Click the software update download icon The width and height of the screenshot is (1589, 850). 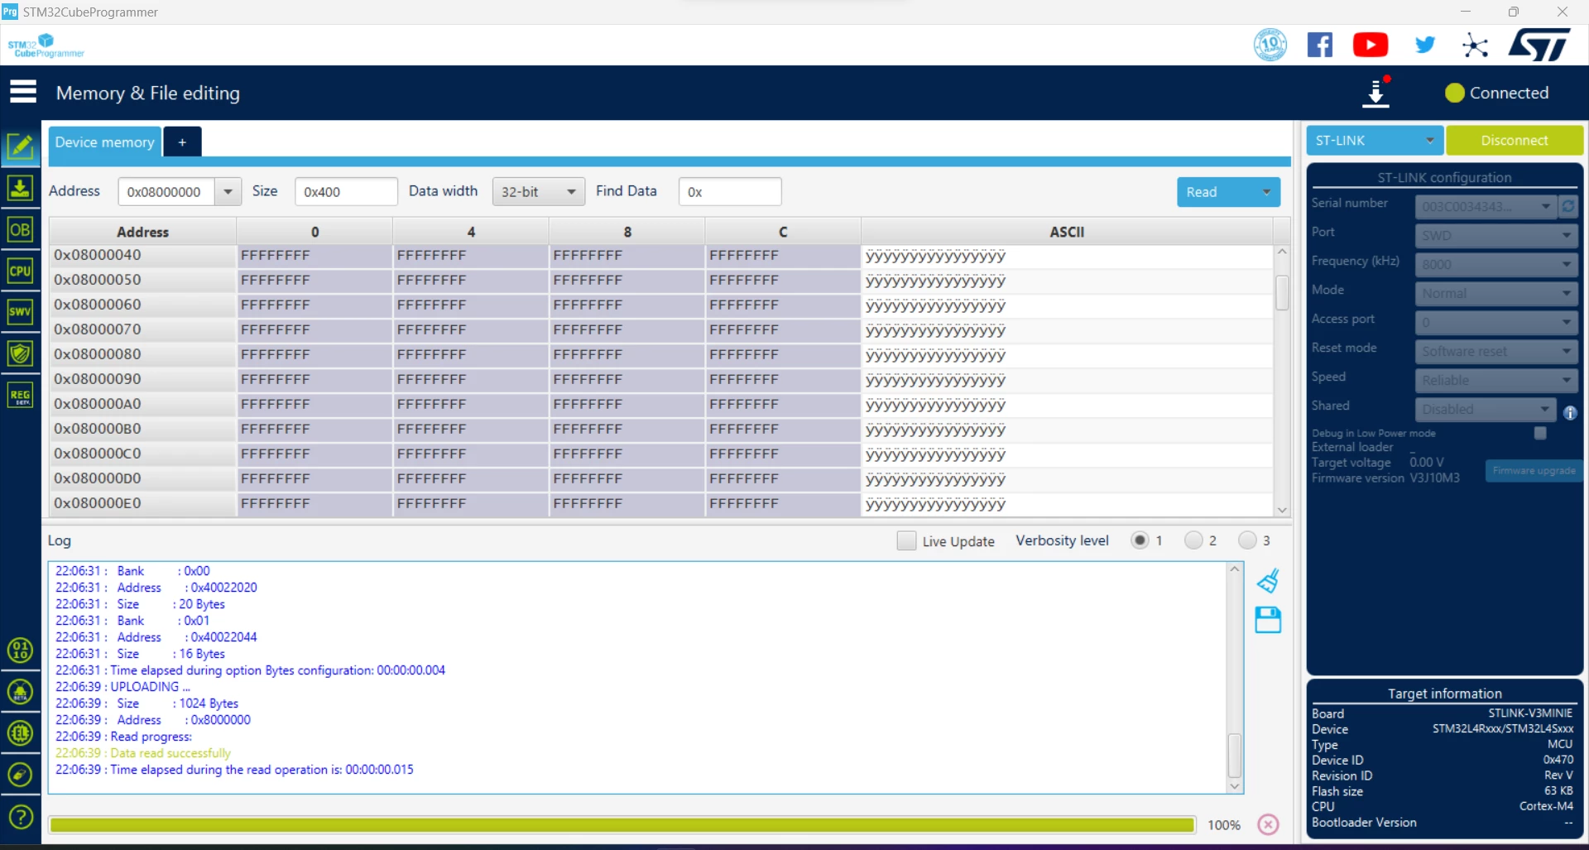point(1376,93)
